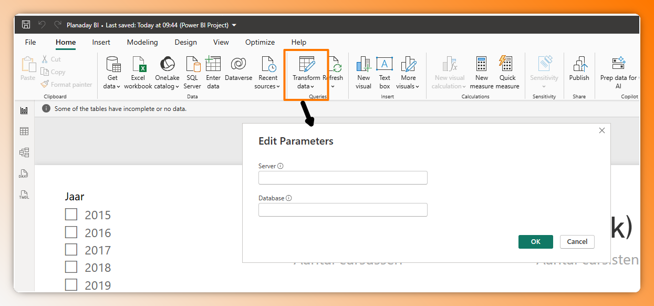Open the View ribbon tab
The width and height of the screenshot is (654, 306).
pos(221,42)
